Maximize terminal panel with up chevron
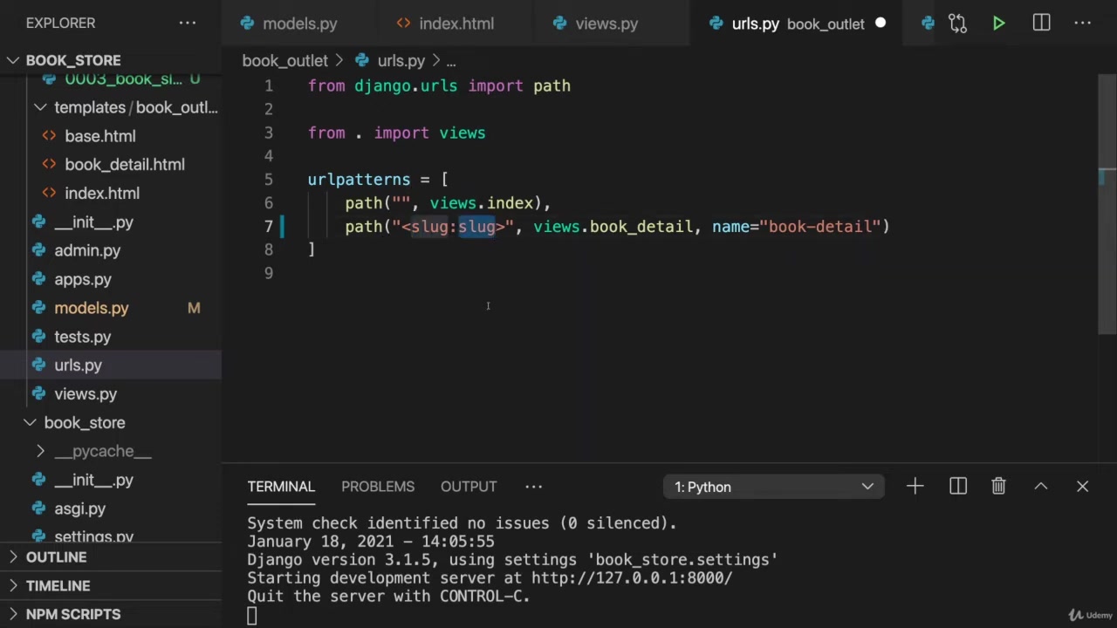 [1040, 487]
